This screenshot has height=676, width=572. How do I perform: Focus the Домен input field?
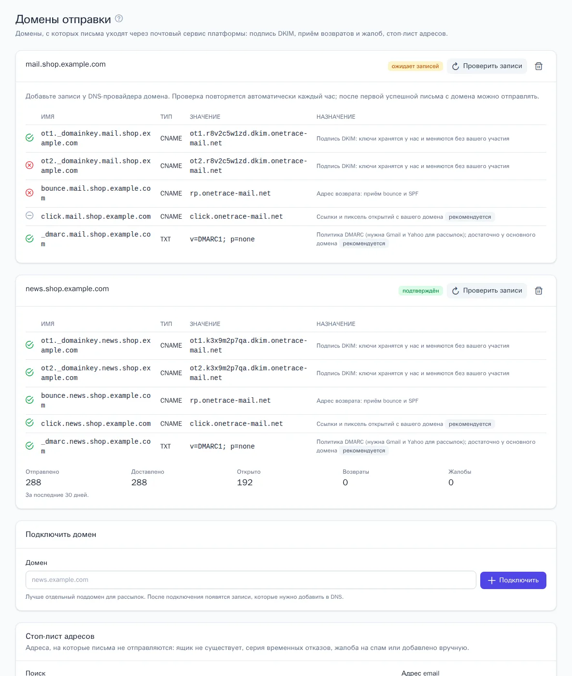pos(251,580)
